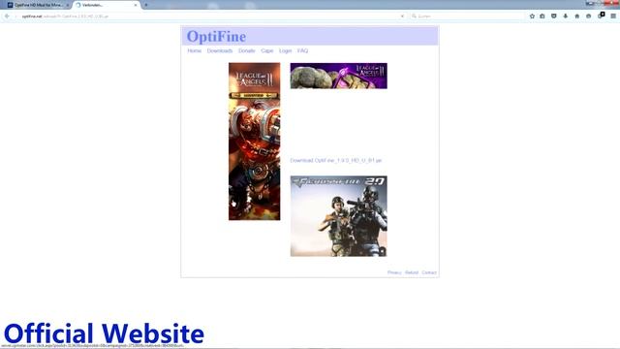Open the Downloads page link
The height and width of the screenshot is (349, 620).
pos(220,51)
